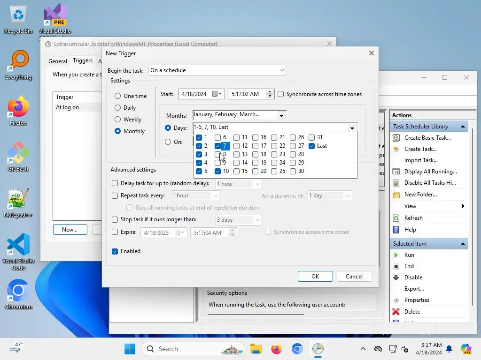Click New... button in Triggers tab
Image resolution: width=481 pixels, height=360 pixels.
tap(70, 230)
